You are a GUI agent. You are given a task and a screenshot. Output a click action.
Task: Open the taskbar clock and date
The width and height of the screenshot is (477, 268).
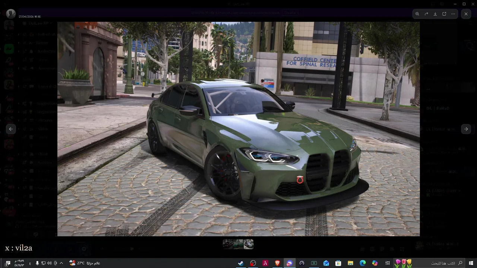point(19,263)
